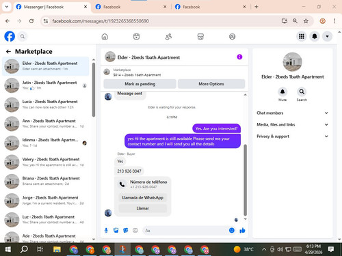Go to the Home feed icon

click(x=105, y=36)
